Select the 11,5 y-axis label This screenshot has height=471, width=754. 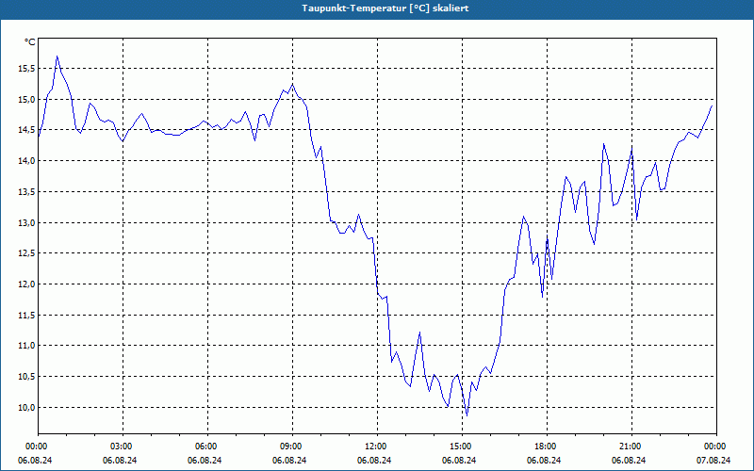click(x=26, y=315)
